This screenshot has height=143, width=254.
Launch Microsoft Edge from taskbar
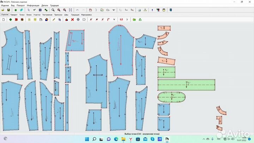tap(116, 139)
